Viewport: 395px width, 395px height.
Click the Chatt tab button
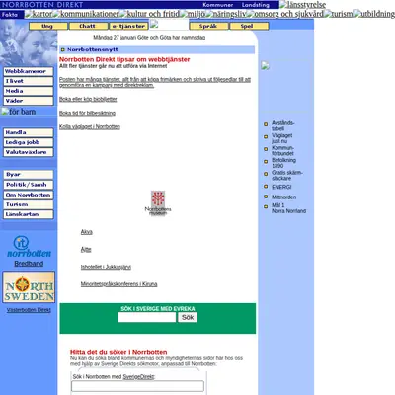[88, 26]
